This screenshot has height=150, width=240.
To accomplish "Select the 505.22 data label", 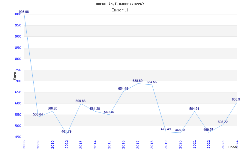I will (223, 122).
